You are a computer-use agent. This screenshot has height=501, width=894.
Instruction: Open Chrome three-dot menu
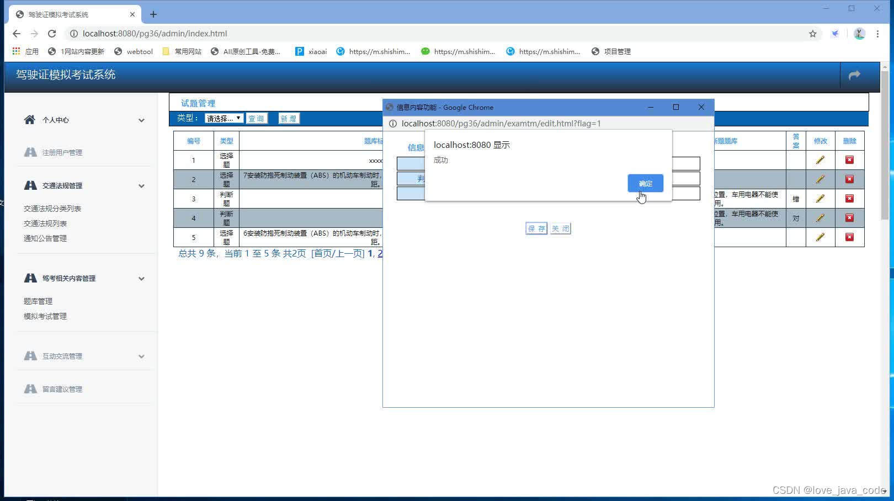877,34
